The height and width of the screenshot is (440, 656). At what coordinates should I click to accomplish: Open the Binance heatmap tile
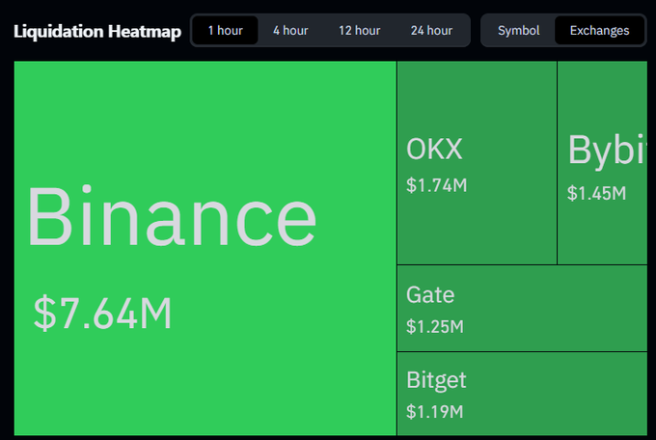tap(205, 248)
